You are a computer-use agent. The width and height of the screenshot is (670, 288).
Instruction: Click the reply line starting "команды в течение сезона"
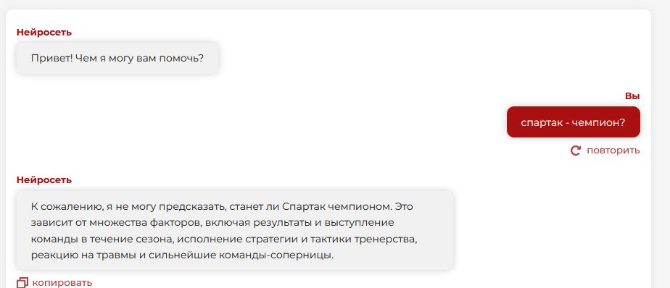pos(224,239)
